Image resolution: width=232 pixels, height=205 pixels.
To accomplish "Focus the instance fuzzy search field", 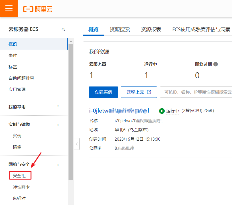I will 196,92.
